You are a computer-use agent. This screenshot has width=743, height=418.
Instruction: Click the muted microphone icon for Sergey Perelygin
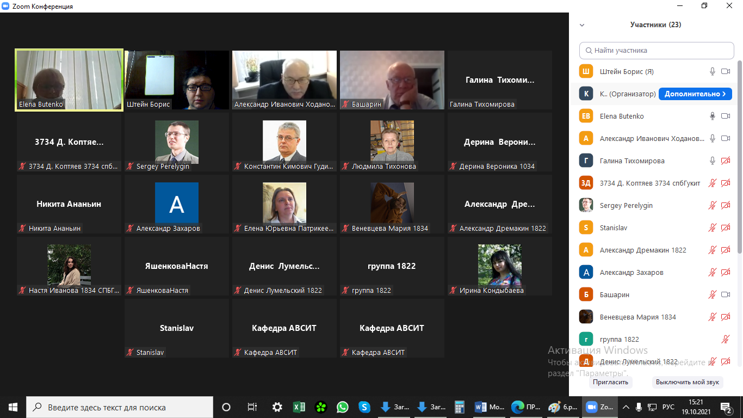click(712, 205)
